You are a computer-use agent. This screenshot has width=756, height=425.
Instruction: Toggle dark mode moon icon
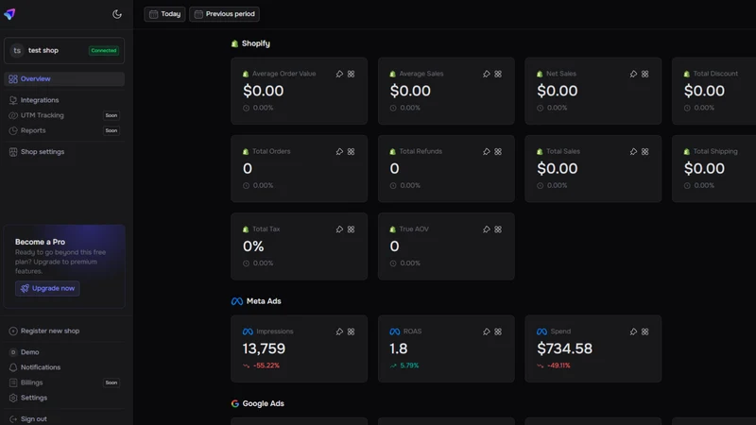click(116, 14)
